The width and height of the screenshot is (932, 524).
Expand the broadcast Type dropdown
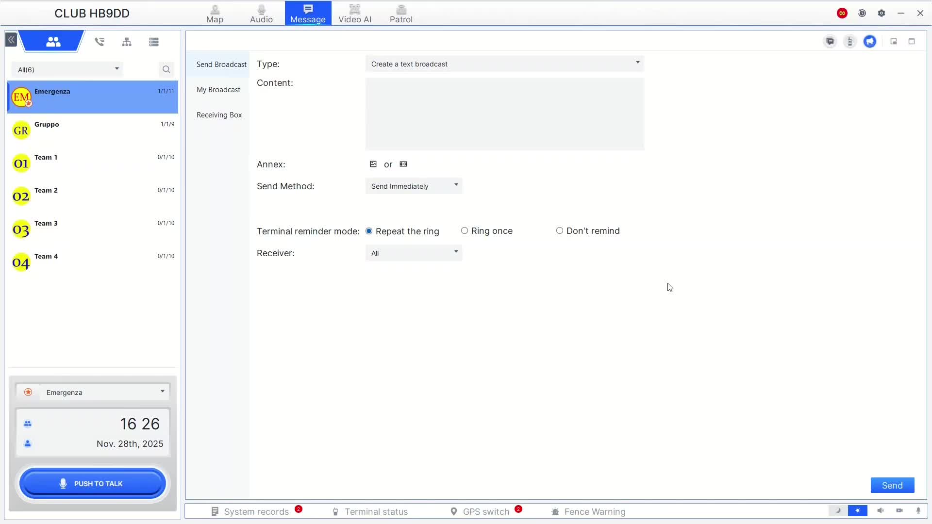[505, 64]
